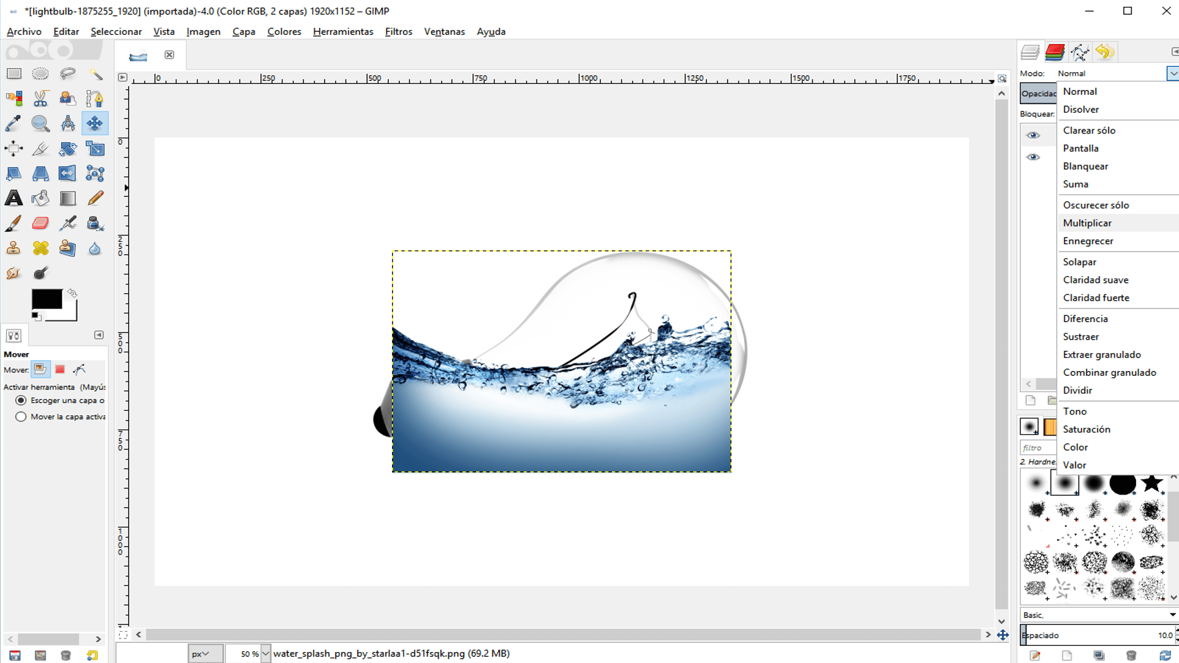Select the Cage Transform tool
This screenshot has width=1179, height=663.
[x=95, y=173]
